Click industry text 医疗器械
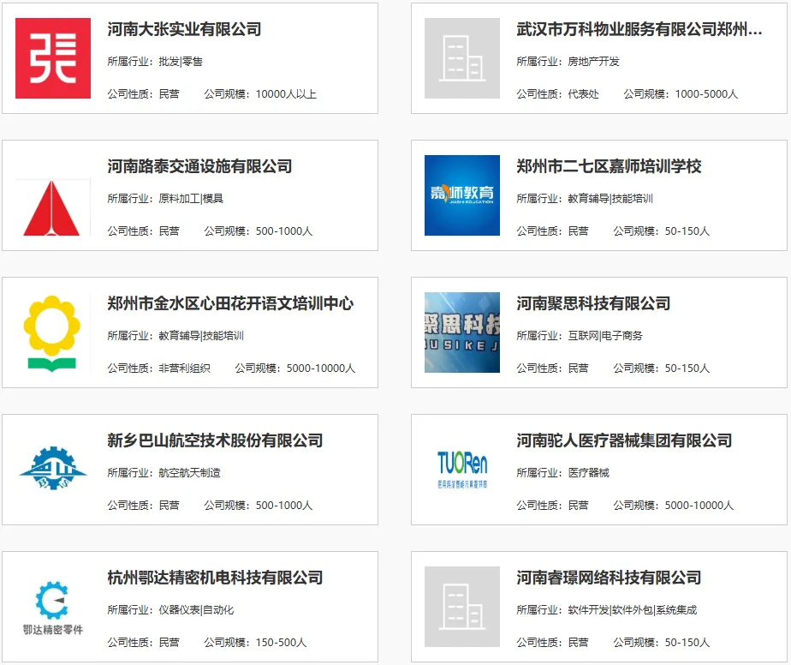 click(588, 473)
